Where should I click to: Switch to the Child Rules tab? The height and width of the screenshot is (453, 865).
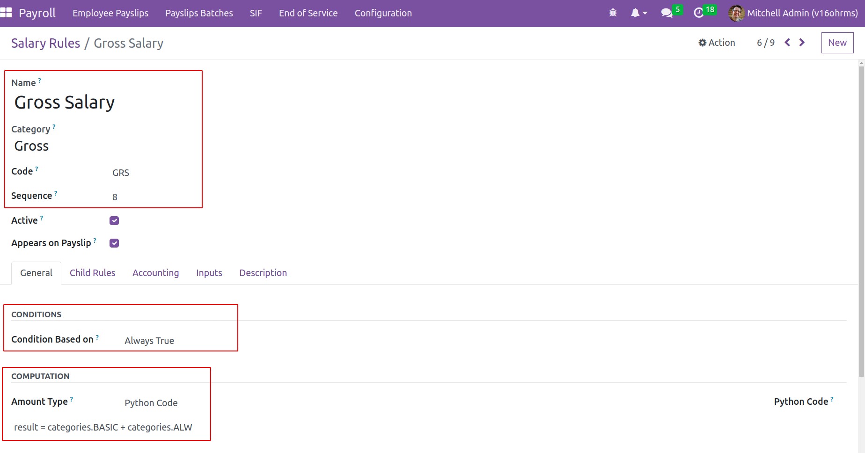[x=92, y=273]
